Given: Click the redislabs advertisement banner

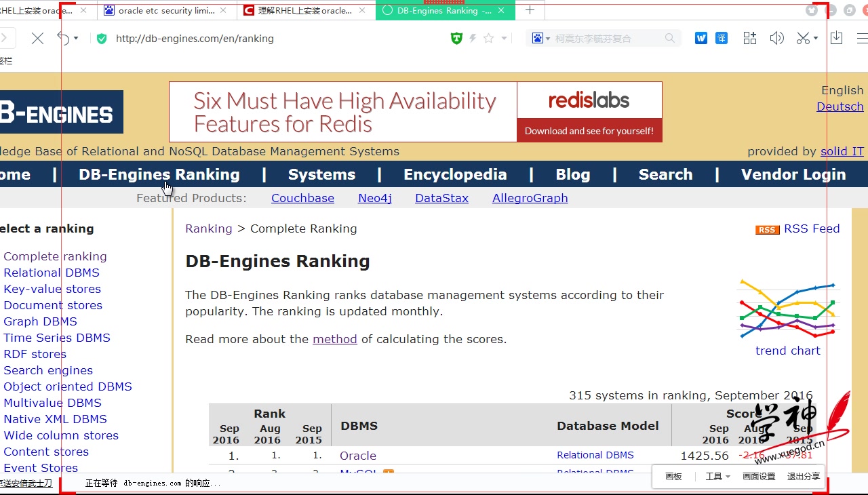Looking at the screenshot, I should [416, 112].
